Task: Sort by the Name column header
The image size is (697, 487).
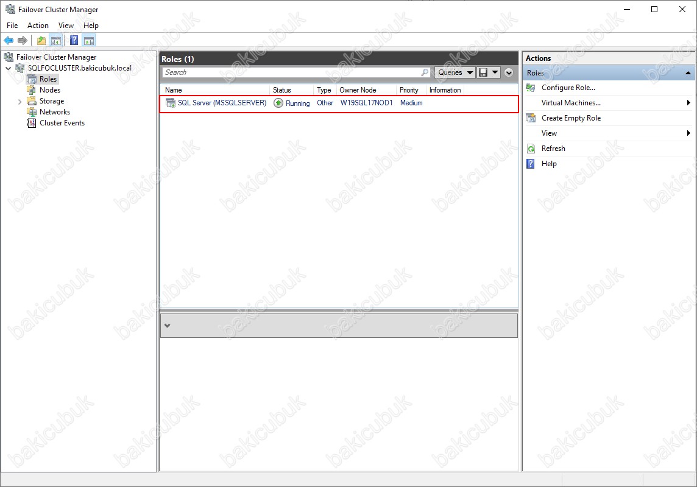Action: pos(215,90)
